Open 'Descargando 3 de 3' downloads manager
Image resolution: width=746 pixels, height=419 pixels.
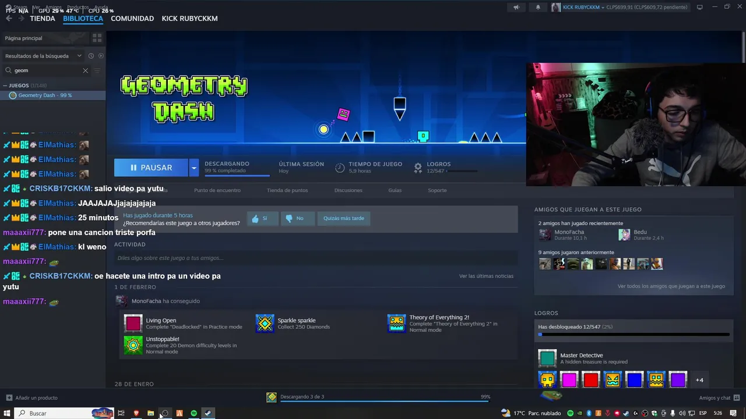pyautogui.click(x=302, y=397)
